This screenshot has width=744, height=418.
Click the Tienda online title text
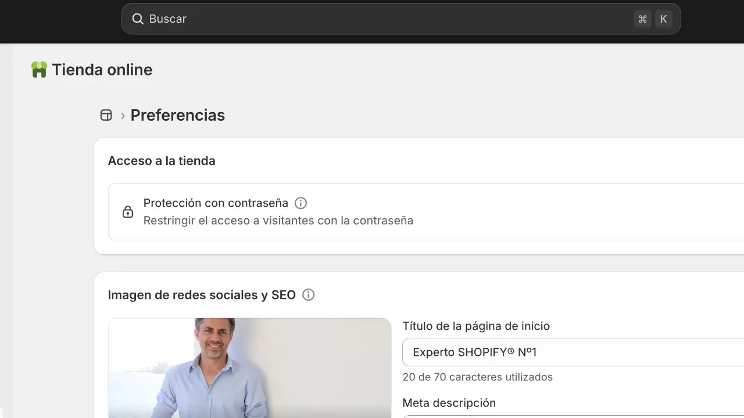(102, 69)
